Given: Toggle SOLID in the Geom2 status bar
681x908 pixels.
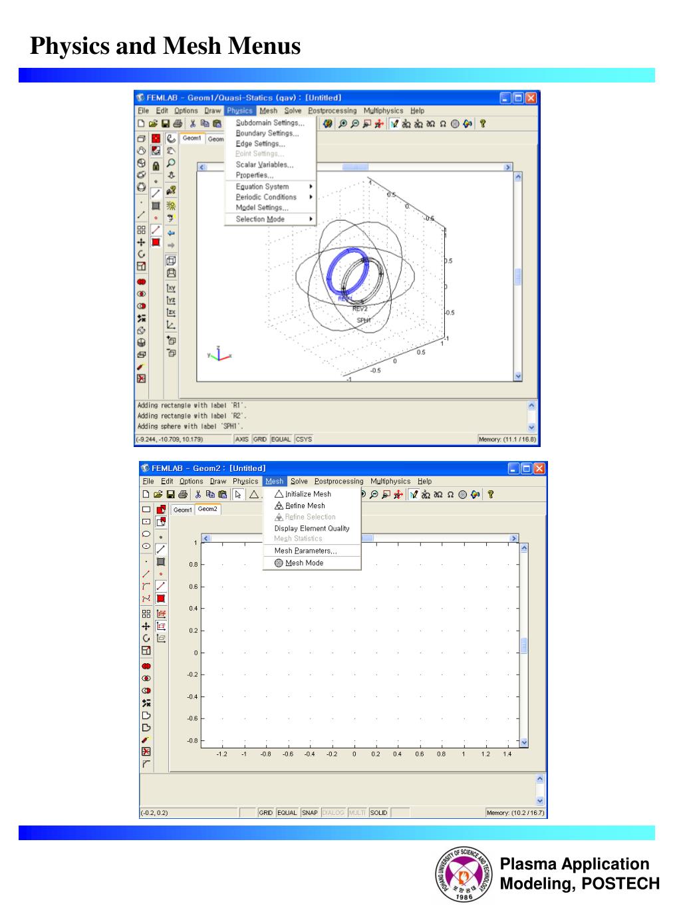Looking at the screenshot, I should (x=379, y=813).
